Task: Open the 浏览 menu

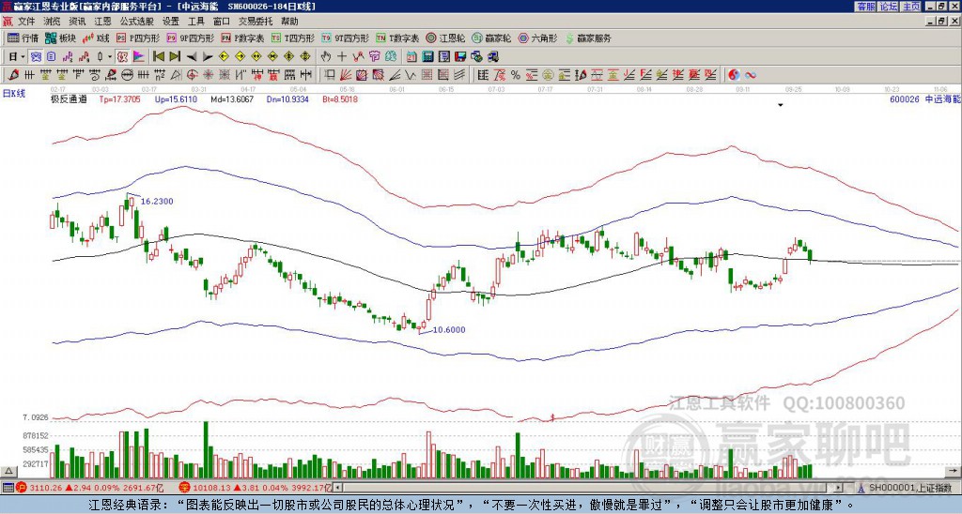Action: 53,22
